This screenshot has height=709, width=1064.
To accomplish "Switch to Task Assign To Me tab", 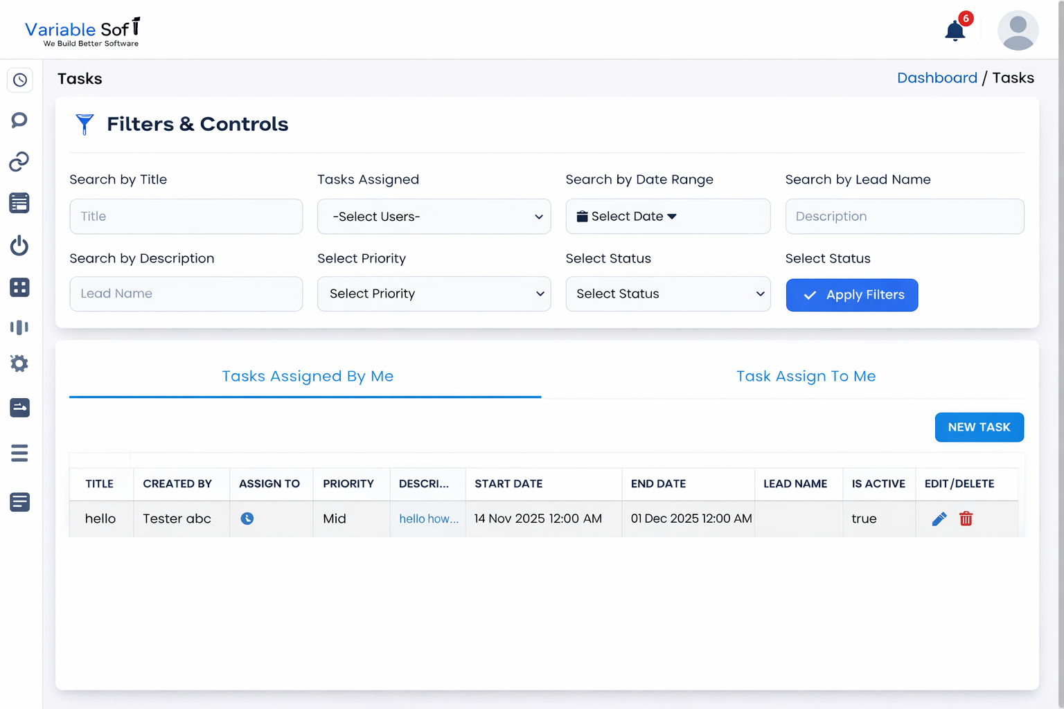I will pos(806,377).
